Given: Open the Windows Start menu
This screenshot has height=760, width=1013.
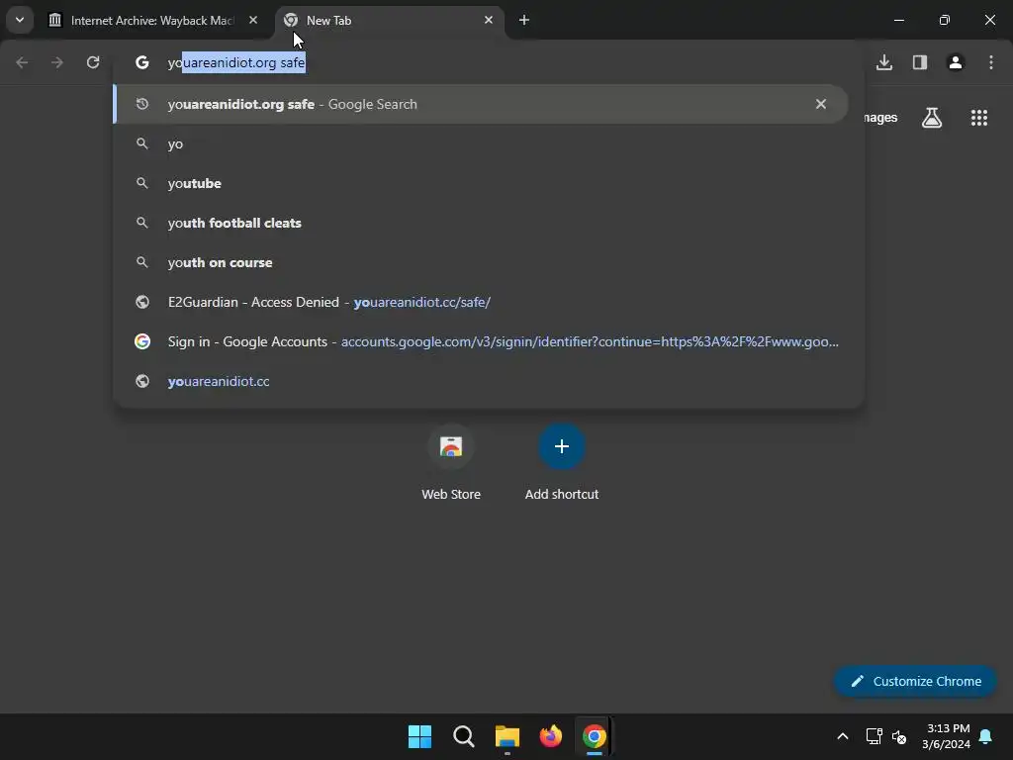Looking at the screenshot, I should click(x=419, y=736).
